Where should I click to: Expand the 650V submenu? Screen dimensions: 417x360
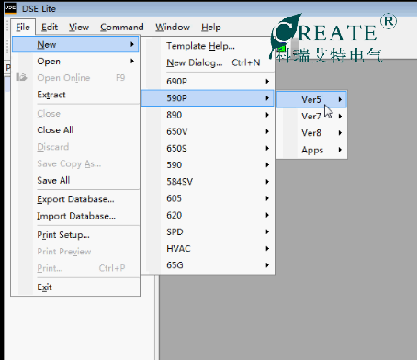pos(208,131)
